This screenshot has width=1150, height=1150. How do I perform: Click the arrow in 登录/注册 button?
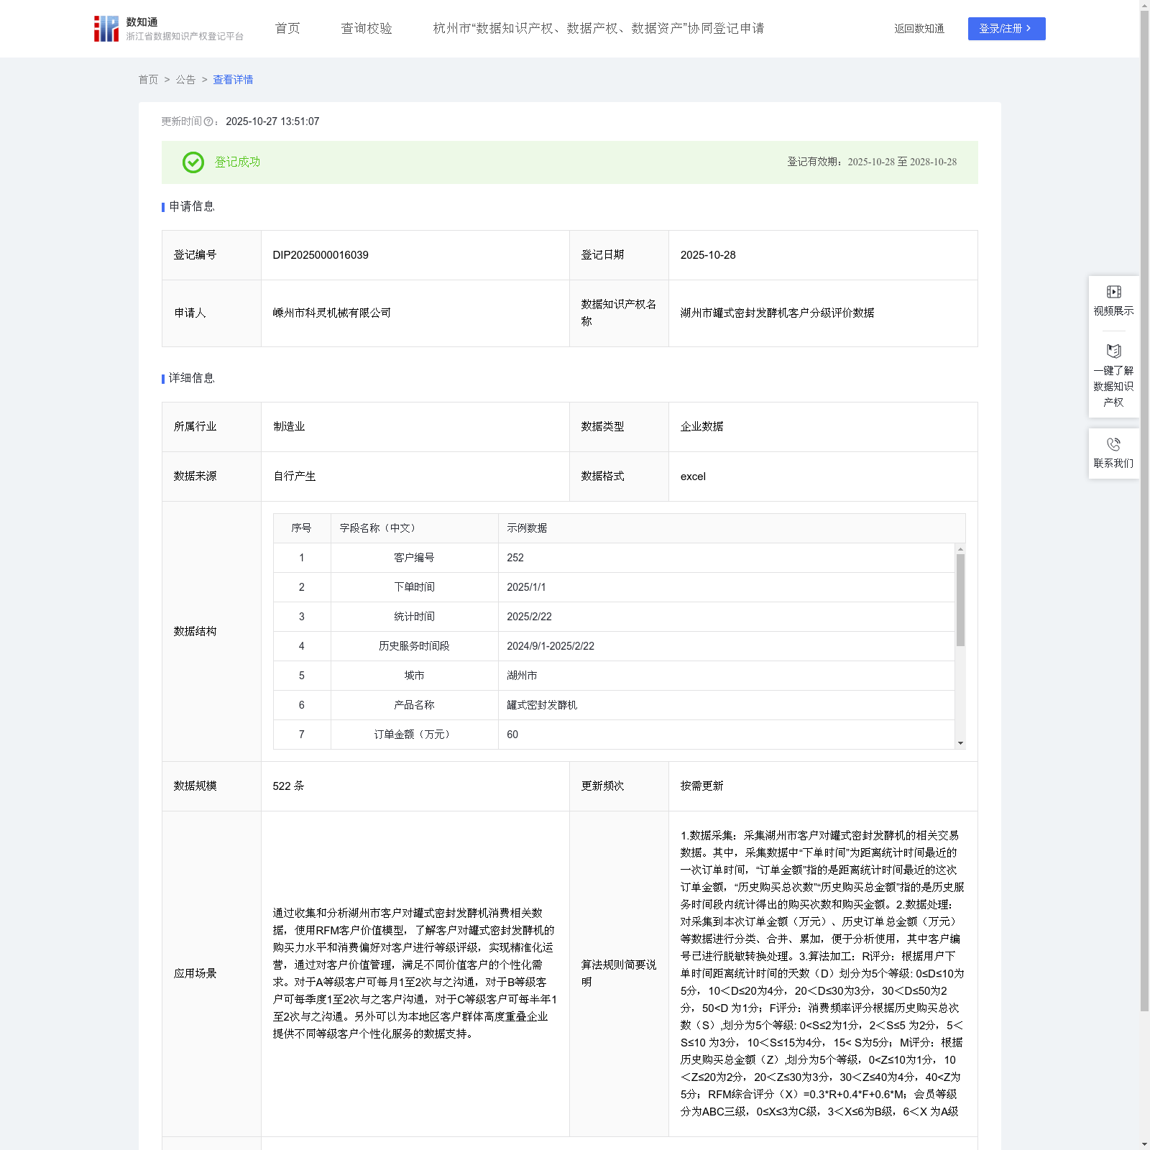(1029, 29)
